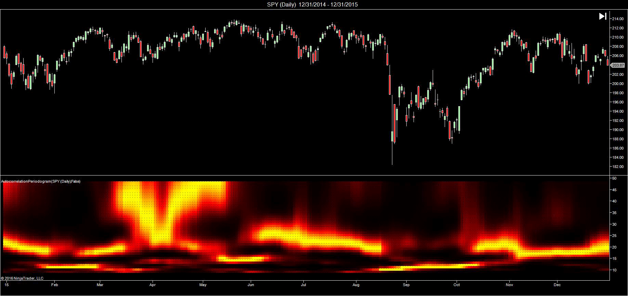Image resolution: width=628 pixels, height=296 pixels.
Task: Click the 50 periodogram scale label
Action: click(x=614, y=178)
